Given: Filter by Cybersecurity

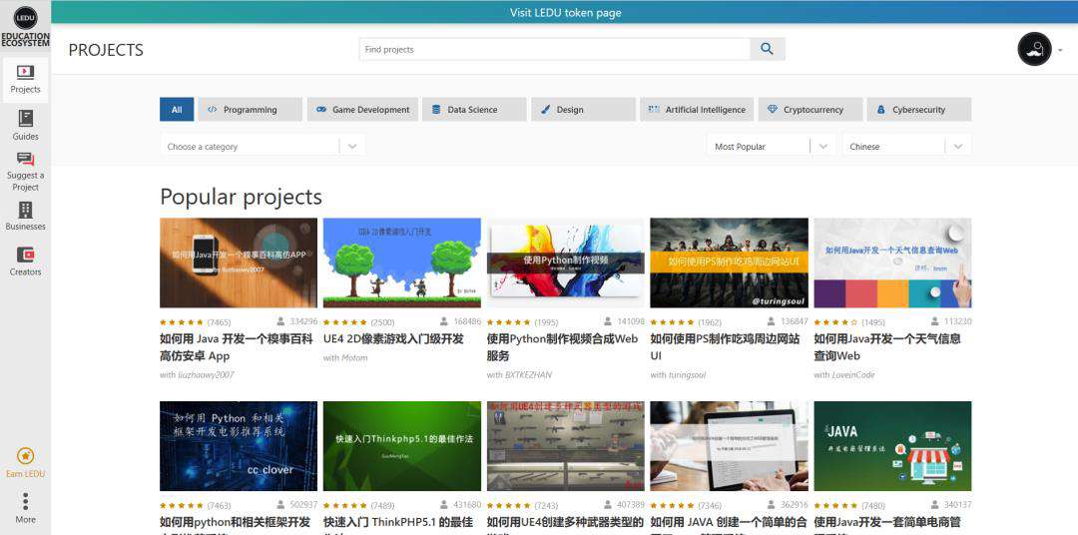Looking at the screenshot, I should pos(919,110).
